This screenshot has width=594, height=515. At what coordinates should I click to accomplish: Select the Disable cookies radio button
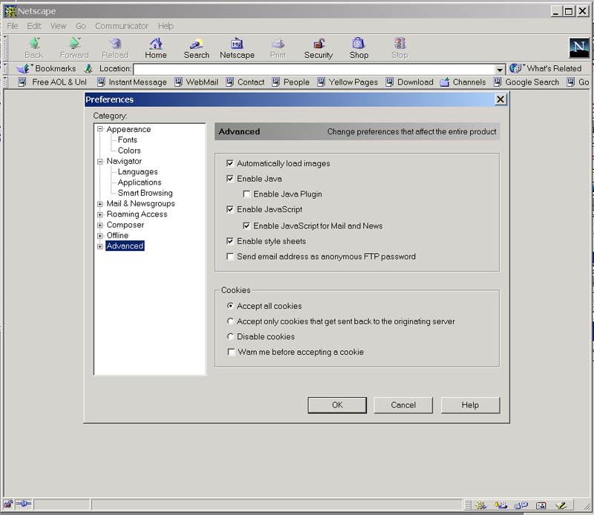coord(230,336)
